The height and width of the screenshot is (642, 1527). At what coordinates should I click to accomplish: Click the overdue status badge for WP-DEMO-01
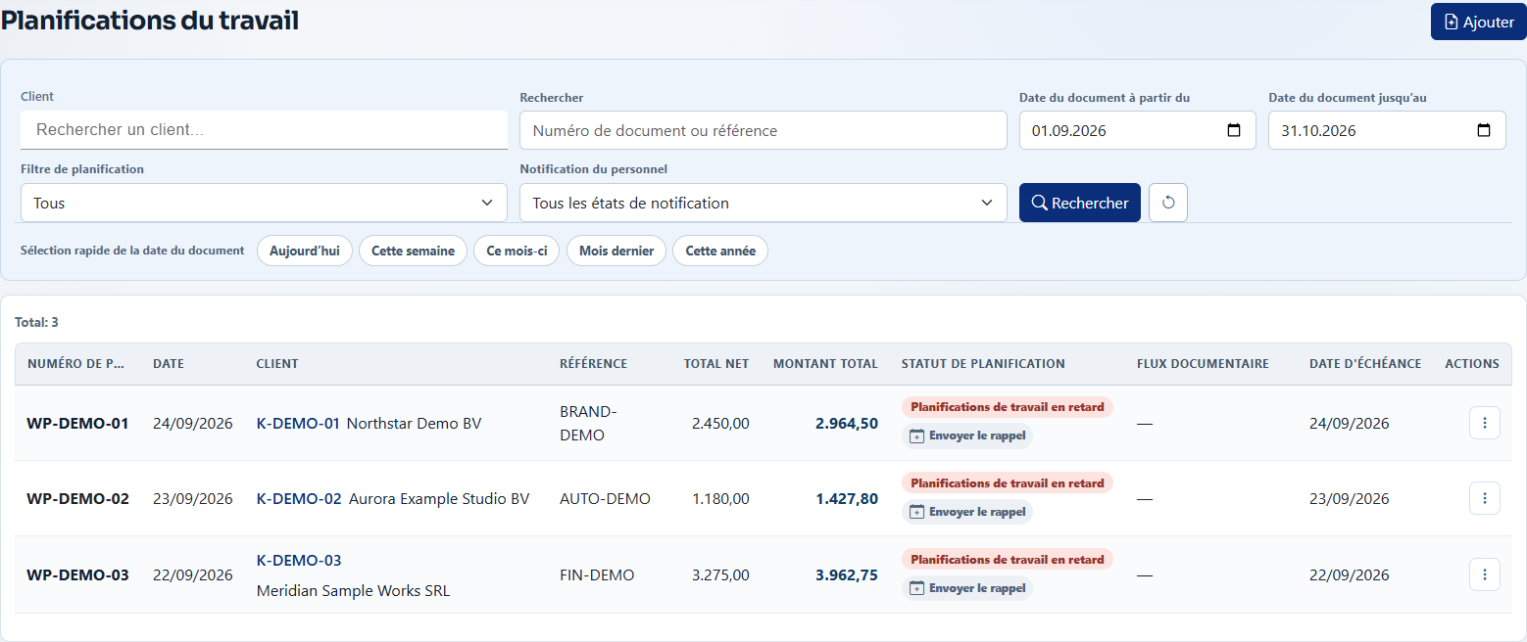pos(1008,407)
